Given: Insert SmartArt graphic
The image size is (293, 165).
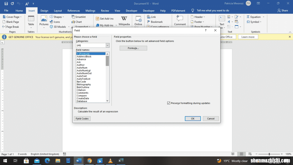Looking at the screenshot, I should coord(78,17).
